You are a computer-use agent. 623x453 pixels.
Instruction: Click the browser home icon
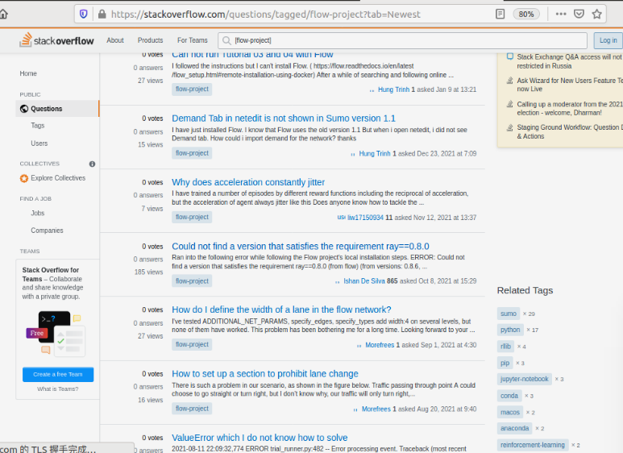click(x=3, y=15)
